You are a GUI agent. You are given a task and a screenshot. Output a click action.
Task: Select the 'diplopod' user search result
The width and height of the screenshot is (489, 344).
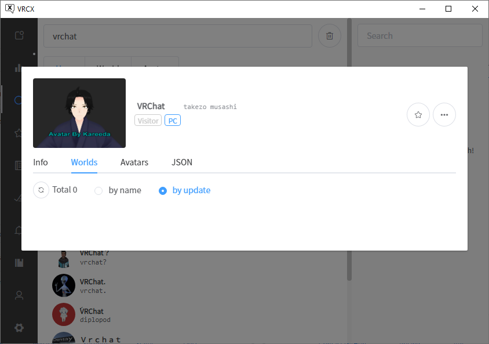point(192,314)
